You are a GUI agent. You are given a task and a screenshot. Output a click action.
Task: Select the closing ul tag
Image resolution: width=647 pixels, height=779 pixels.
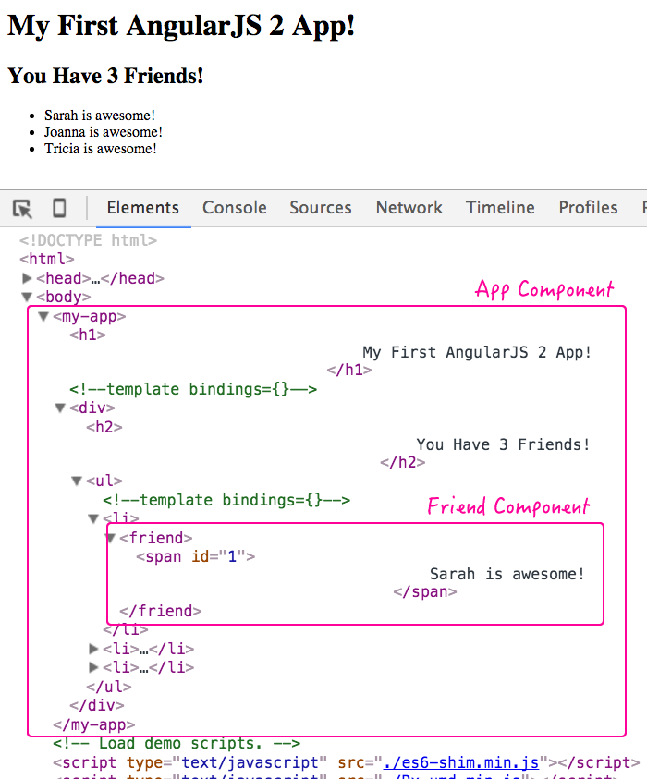109,687
